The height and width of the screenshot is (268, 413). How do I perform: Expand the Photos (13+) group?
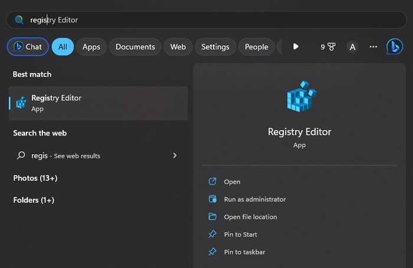[35, 178]
